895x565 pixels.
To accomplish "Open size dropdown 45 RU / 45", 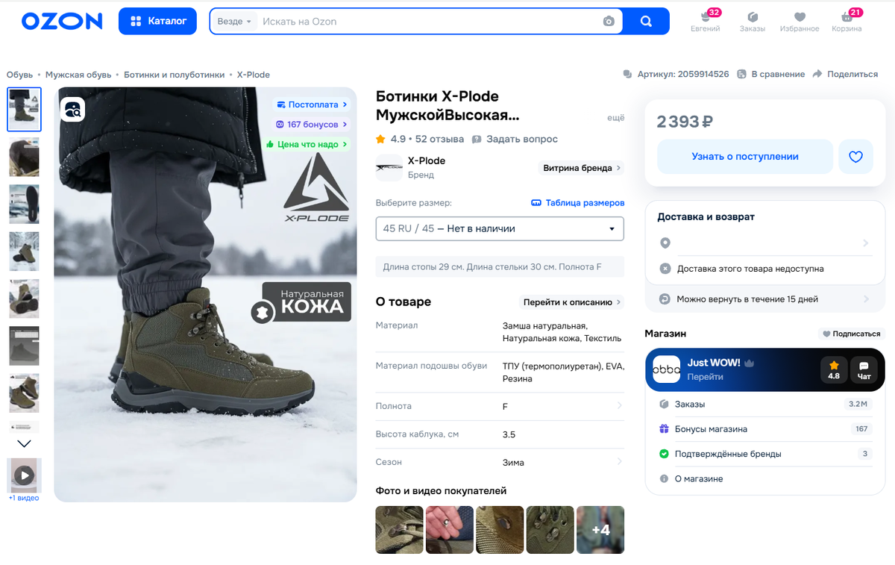I will (500, 228).
